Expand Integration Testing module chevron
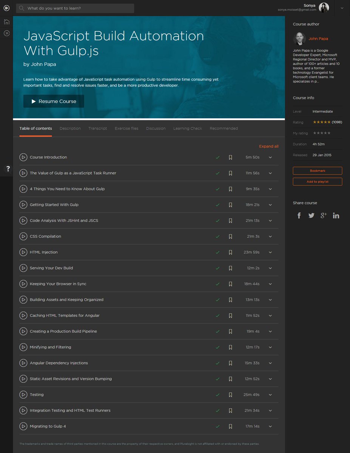 (x=270, y=411)
